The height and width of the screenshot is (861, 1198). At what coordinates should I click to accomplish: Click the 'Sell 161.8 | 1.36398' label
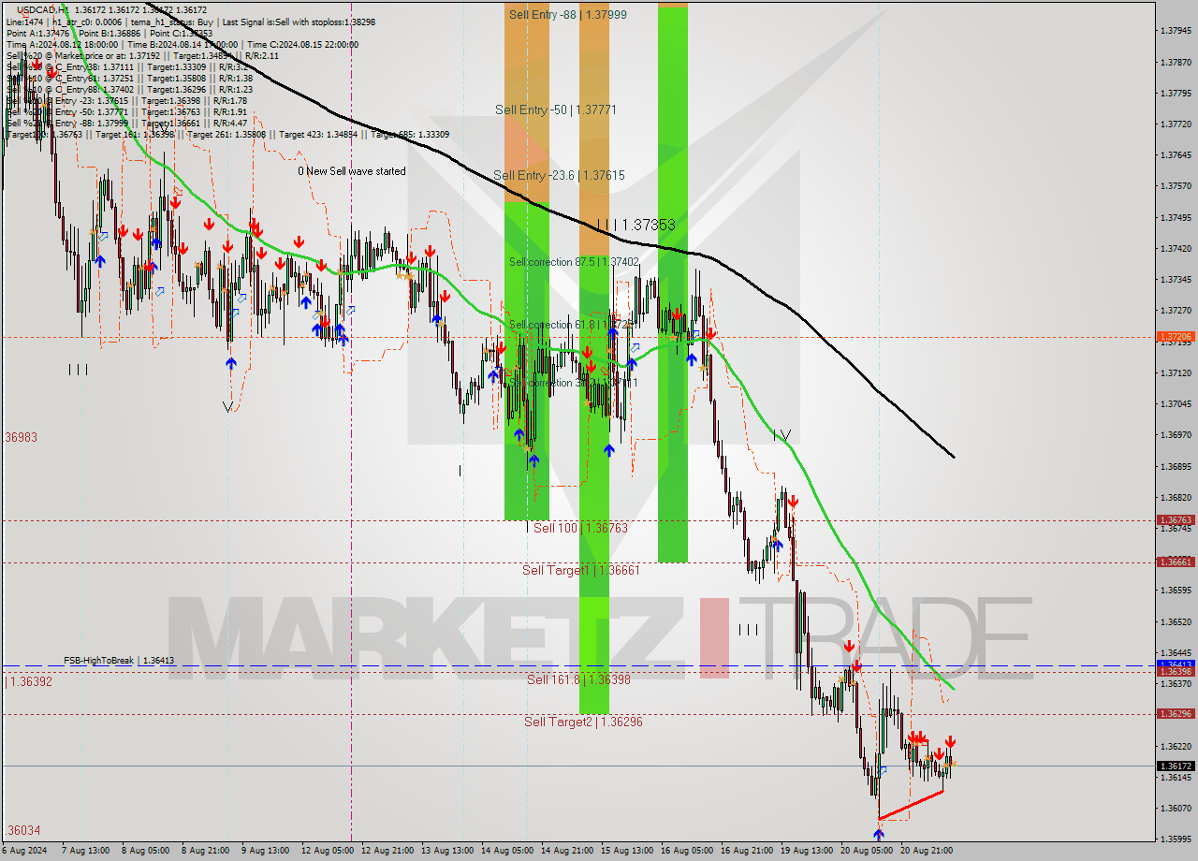coord(578,679)
